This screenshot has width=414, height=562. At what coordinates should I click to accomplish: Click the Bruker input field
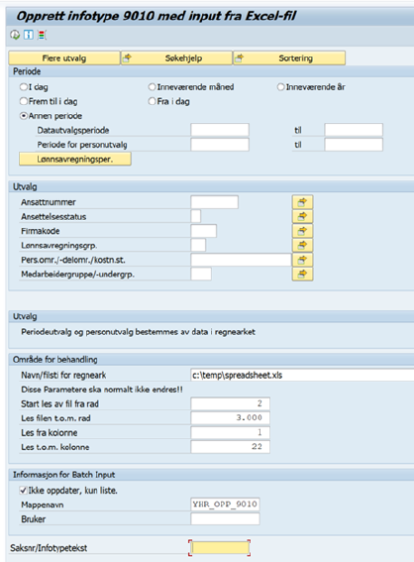pyautogui.click(x=225, y=519)
